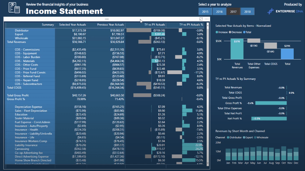305x171 pixels.
Task: Select COS - Subcontractors row label
Action: pyautogui.click(x=29, y=84)
